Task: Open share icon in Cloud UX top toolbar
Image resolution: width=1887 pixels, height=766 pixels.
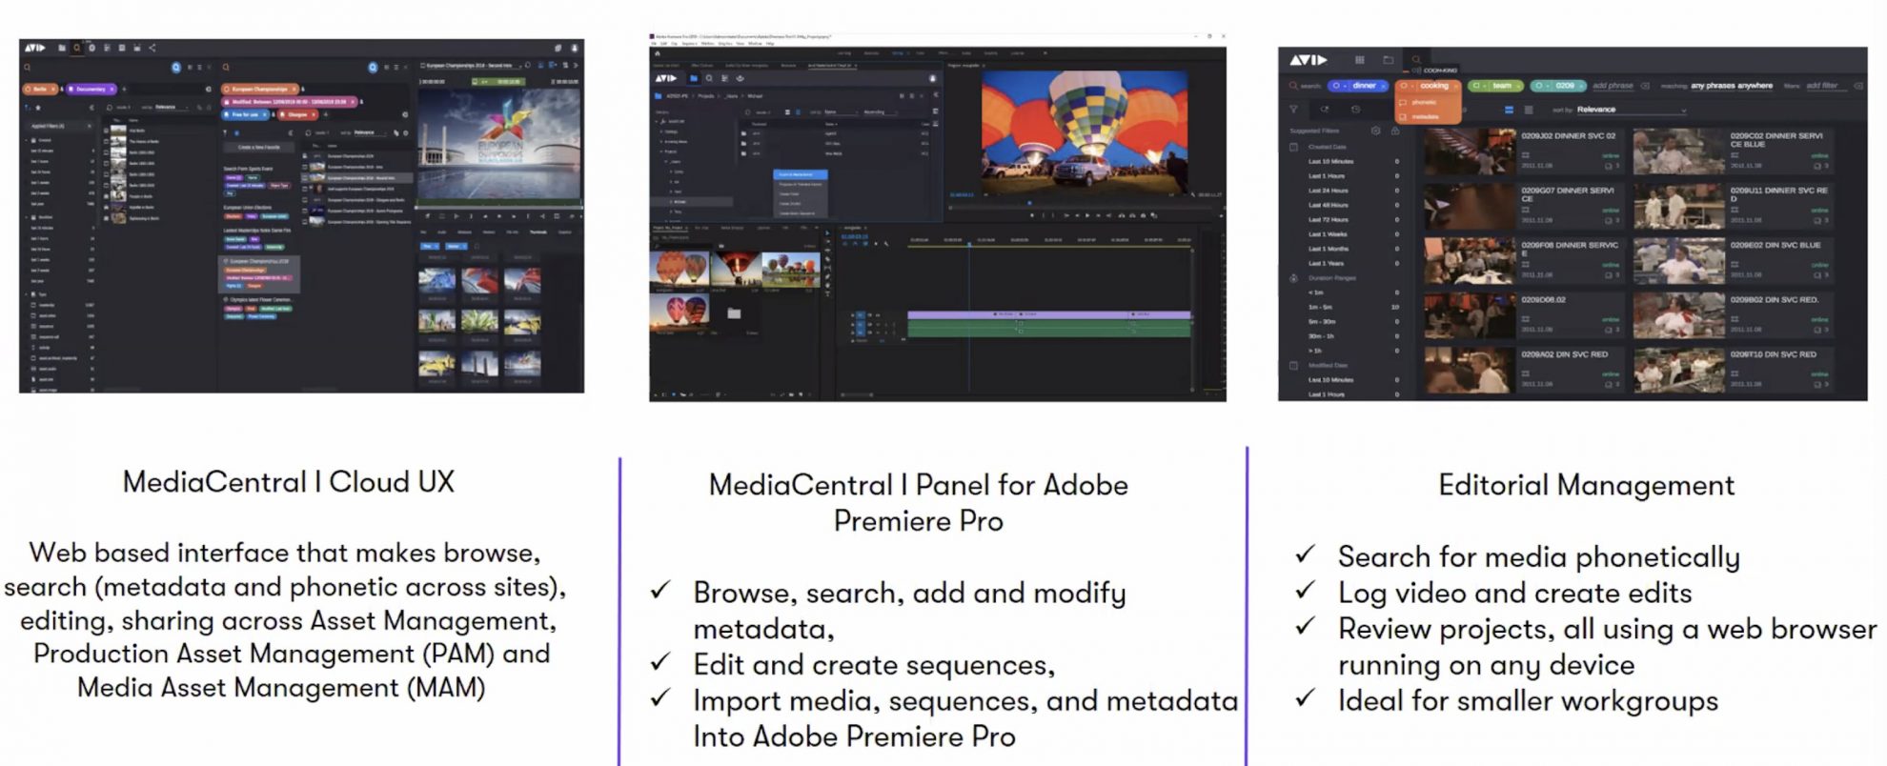Action: click(152, 48)
